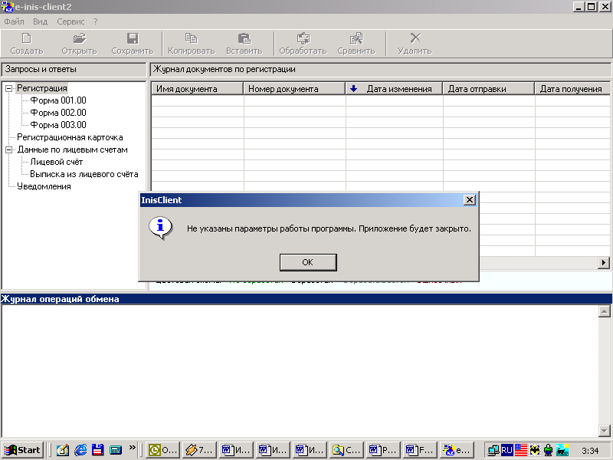
Task: Click right arrow of document table scrollbar
Action: pos(604,262)
